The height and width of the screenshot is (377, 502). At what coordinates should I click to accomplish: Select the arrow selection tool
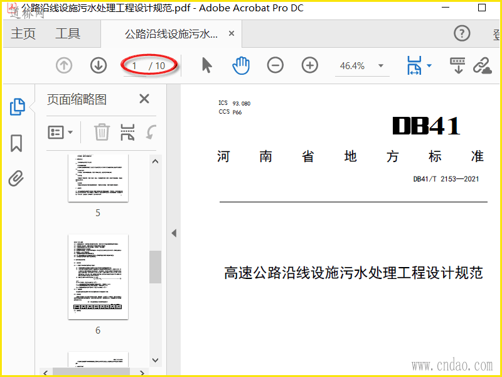pos(207,65)
